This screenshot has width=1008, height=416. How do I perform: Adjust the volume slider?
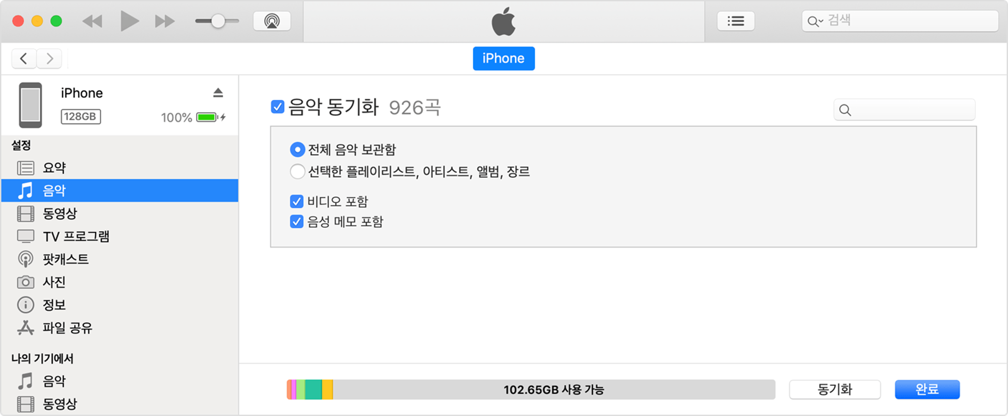coord(218,21)
